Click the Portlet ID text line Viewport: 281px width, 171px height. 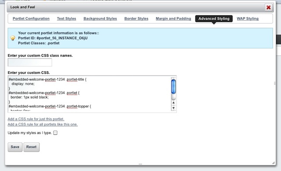(53, 38)
